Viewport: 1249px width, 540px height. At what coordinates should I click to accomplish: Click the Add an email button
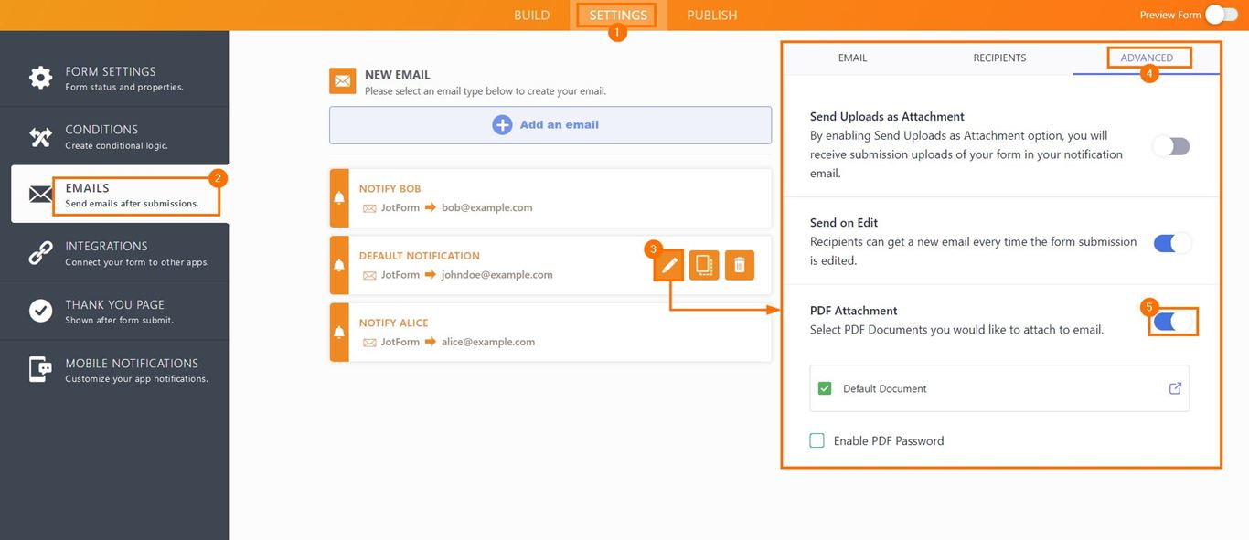pos(550,125)
